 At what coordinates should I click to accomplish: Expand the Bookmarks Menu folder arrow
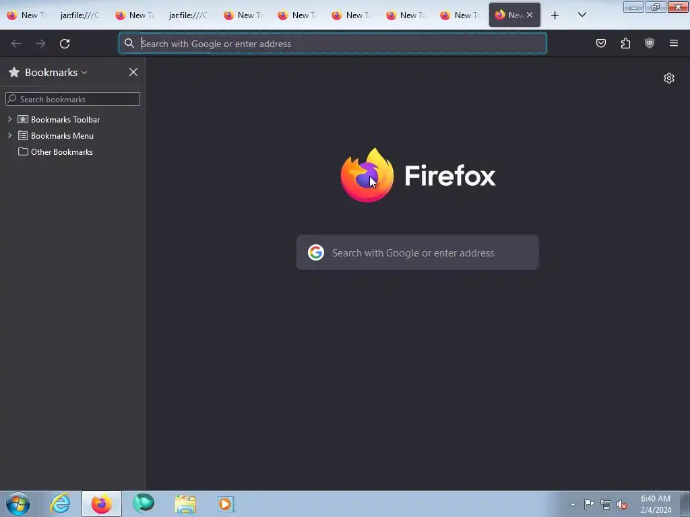pyautogui.click(x=9, y=135)
